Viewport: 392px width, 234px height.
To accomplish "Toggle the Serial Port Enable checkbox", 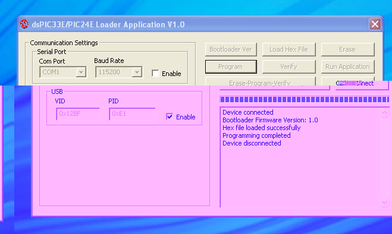I will [155, 74].
